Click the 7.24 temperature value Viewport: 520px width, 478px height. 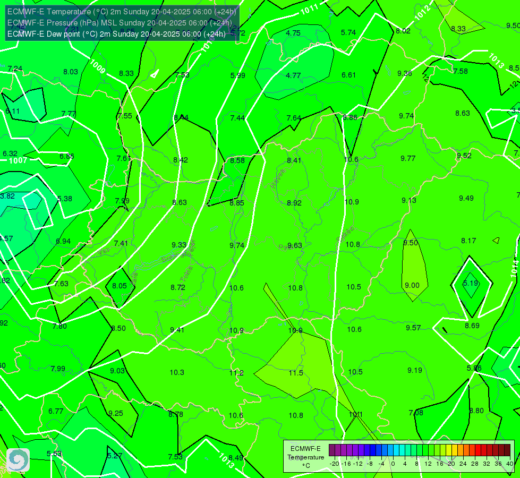tap(15, 69)
